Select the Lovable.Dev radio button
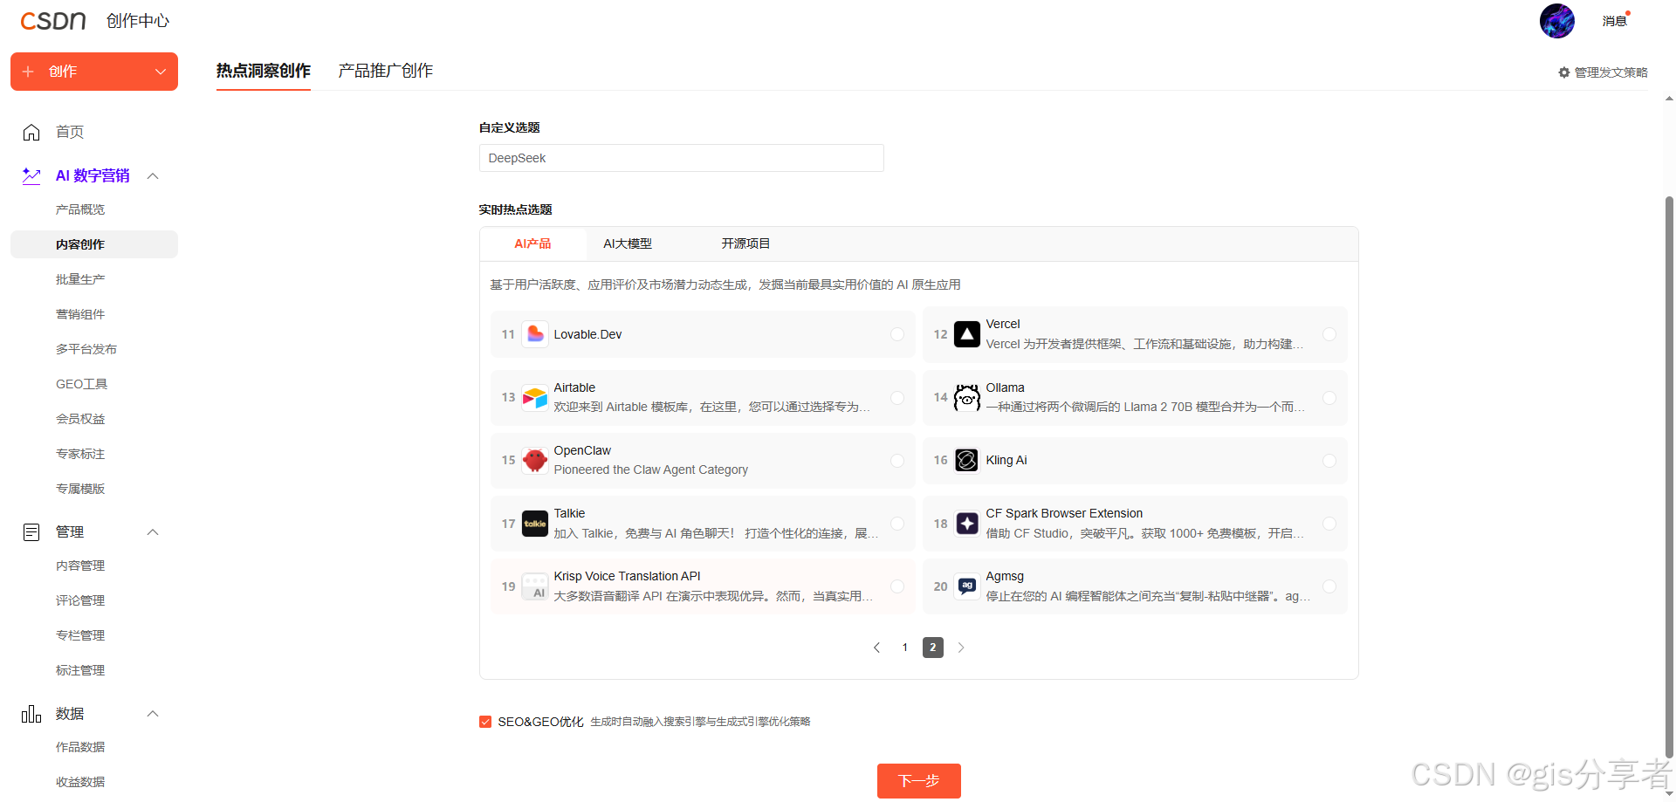Screen dimensions: 1676x802 pos(897,334)
